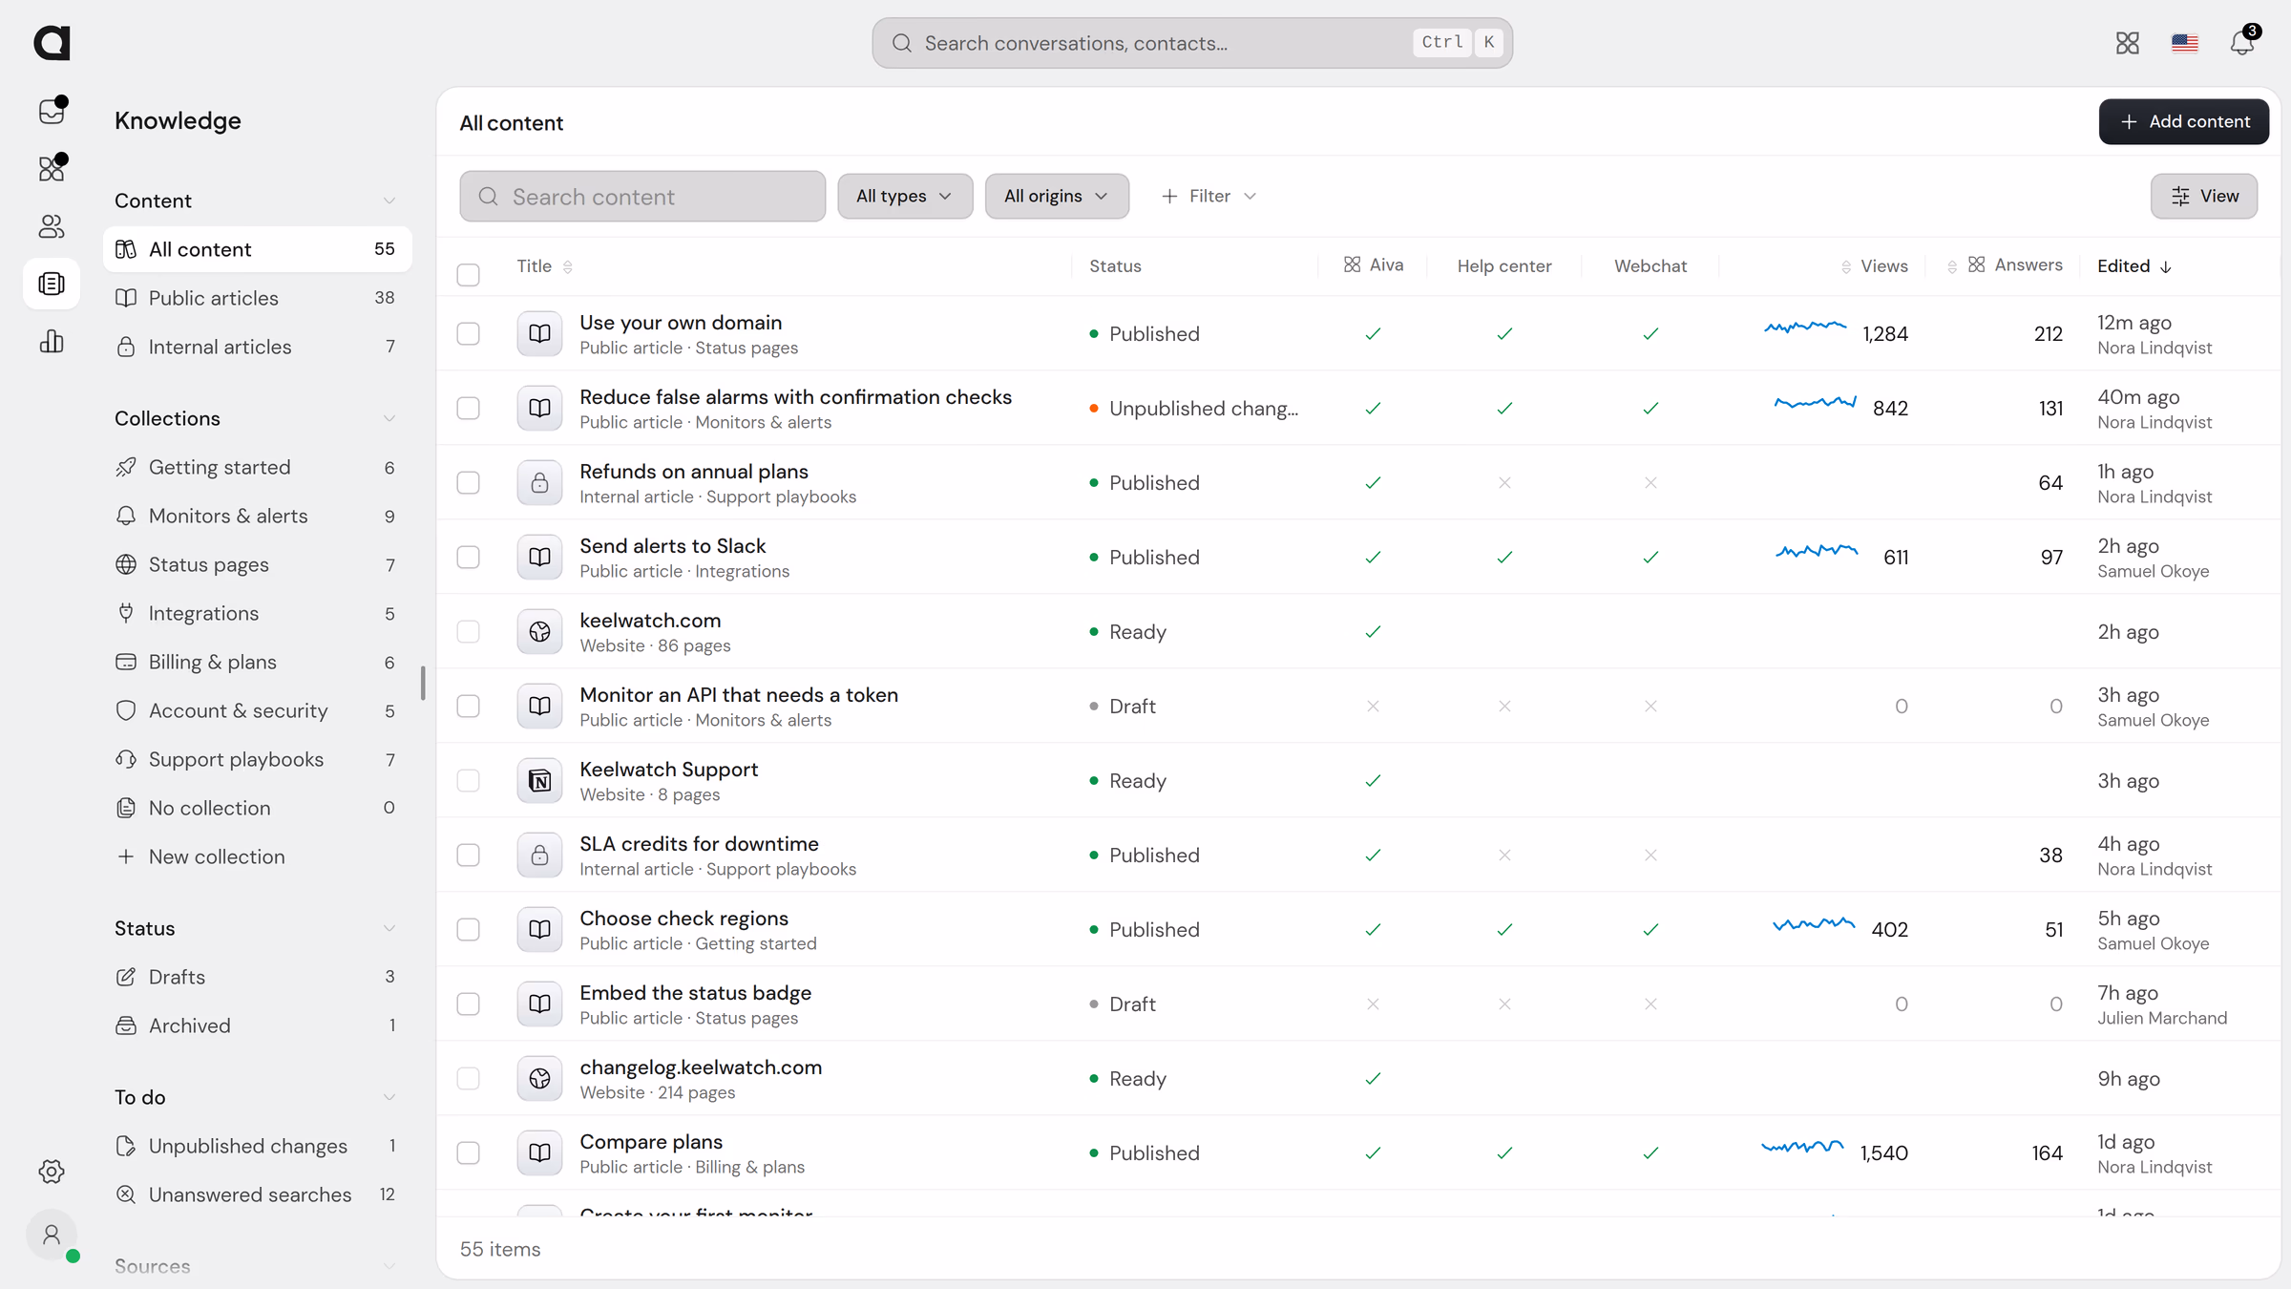Collapse the Collections section chevron
The image size is (2291, 1289).
pos(389,418)
